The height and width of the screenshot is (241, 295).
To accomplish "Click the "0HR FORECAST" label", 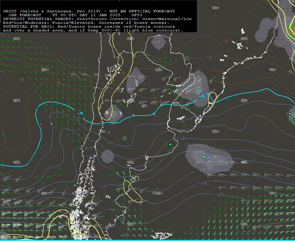I will click(25, 15).
